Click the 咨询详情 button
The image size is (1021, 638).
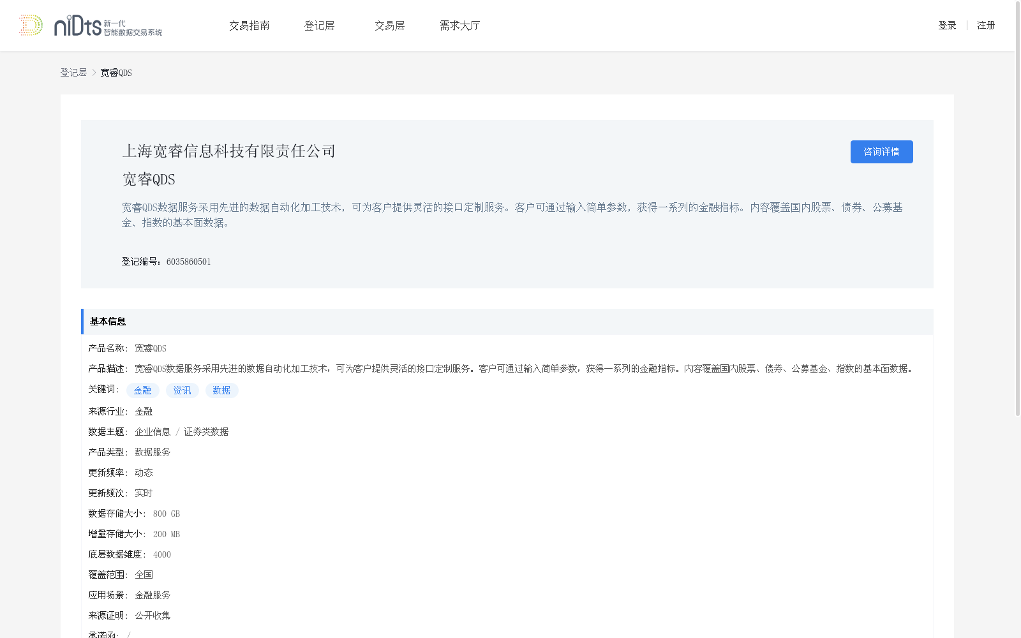click(881, 152)
